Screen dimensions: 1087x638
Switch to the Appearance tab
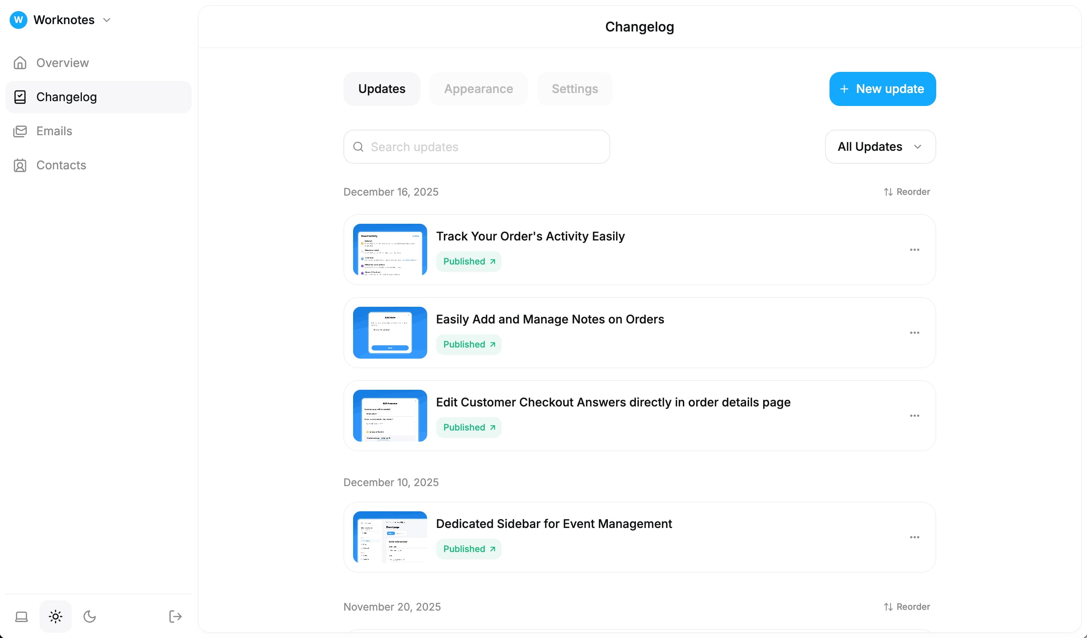coord(478,89)
